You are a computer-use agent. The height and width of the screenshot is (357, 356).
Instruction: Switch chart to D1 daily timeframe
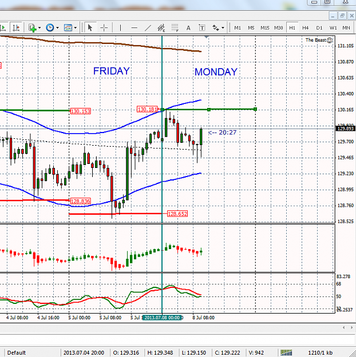[x=319, y=28]
